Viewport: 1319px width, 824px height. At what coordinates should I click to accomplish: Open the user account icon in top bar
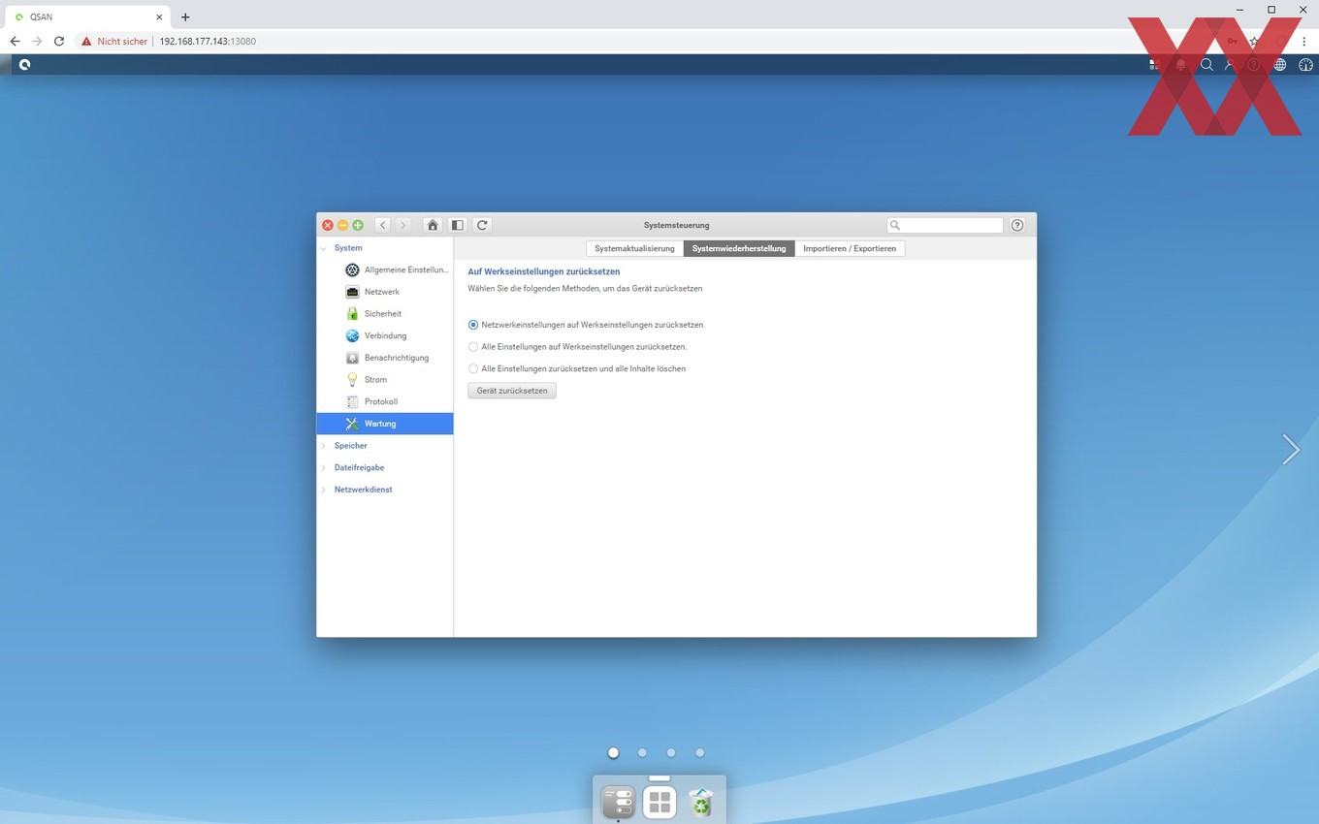click(x=1230, y=65)
